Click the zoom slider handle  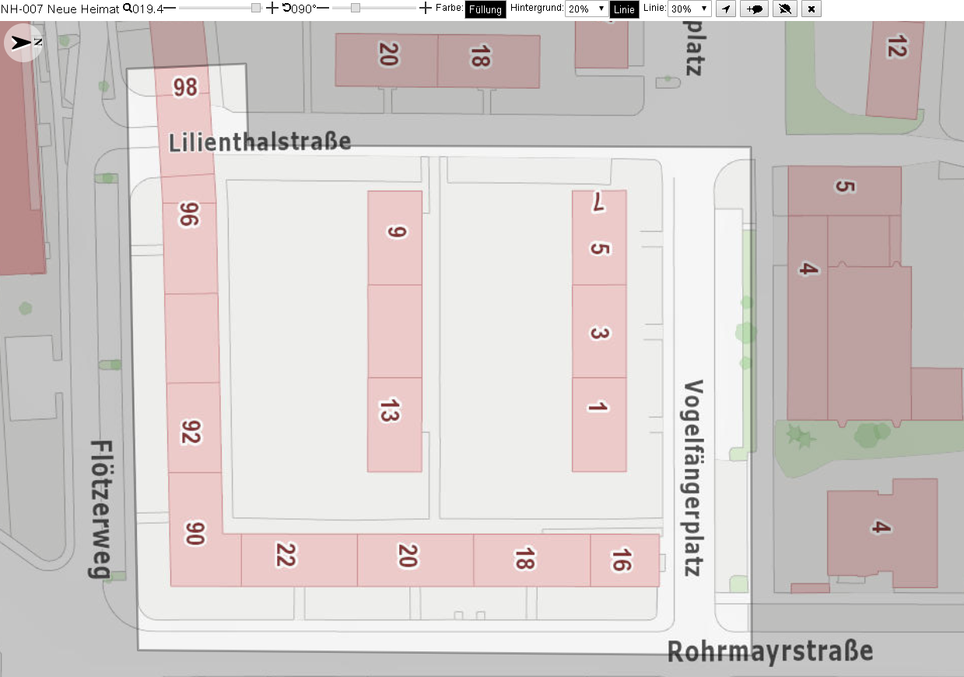tap(256, 8)
